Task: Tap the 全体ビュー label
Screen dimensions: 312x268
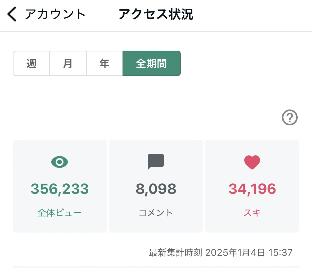Action: [x=60, y=213]
